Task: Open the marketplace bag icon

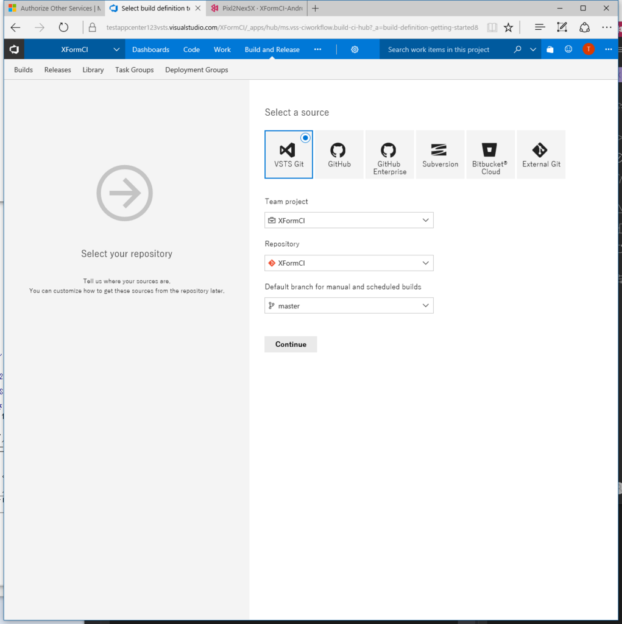Action: click(x=550, y=49)
